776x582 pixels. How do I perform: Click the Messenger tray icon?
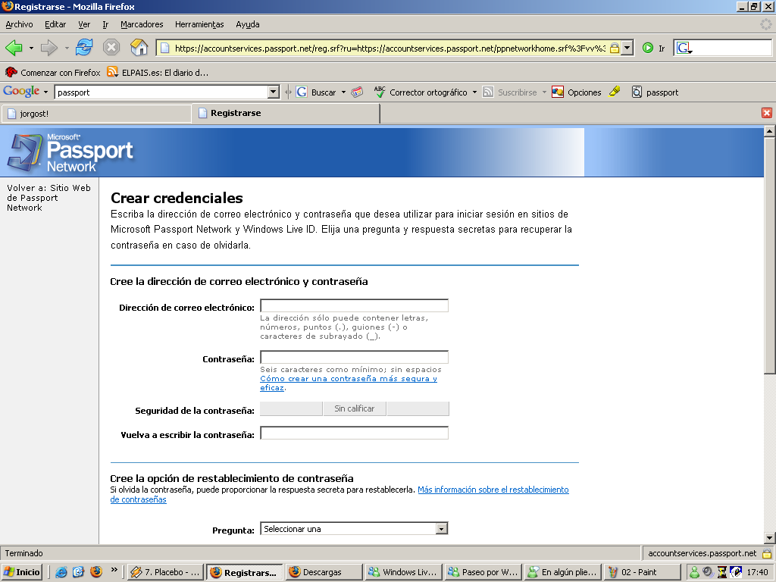point(694,572)
